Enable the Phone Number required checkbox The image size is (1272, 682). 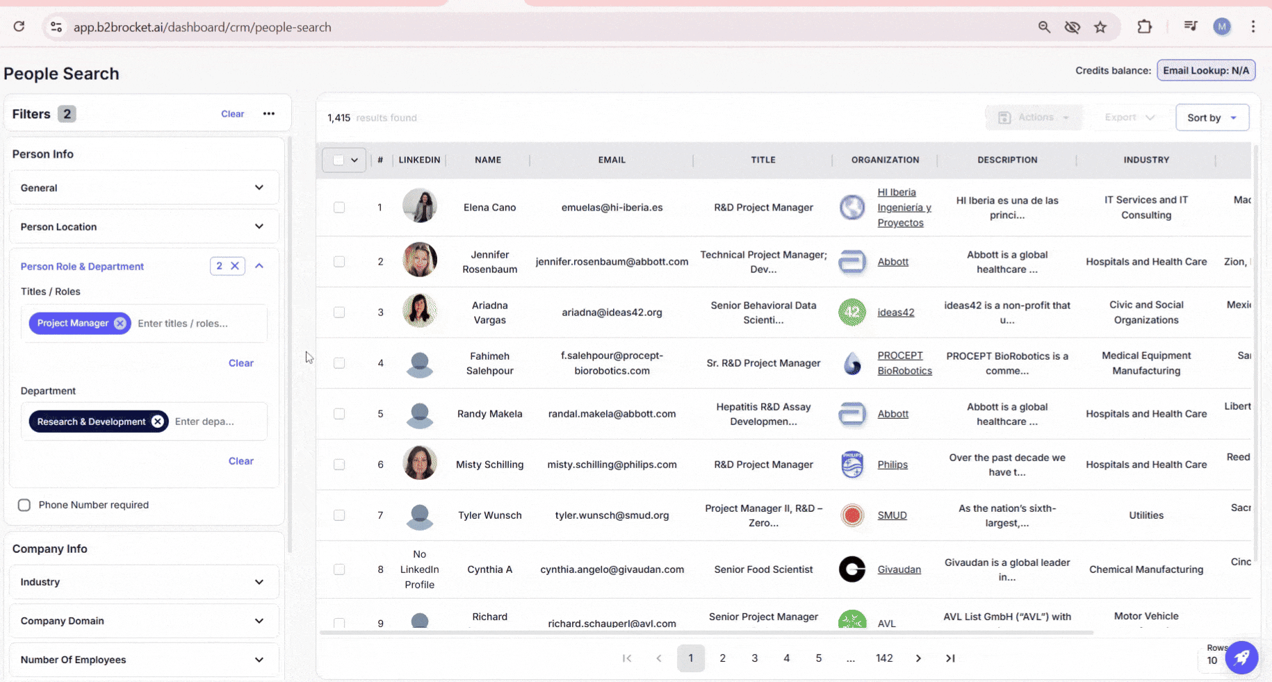pos(24,505)
